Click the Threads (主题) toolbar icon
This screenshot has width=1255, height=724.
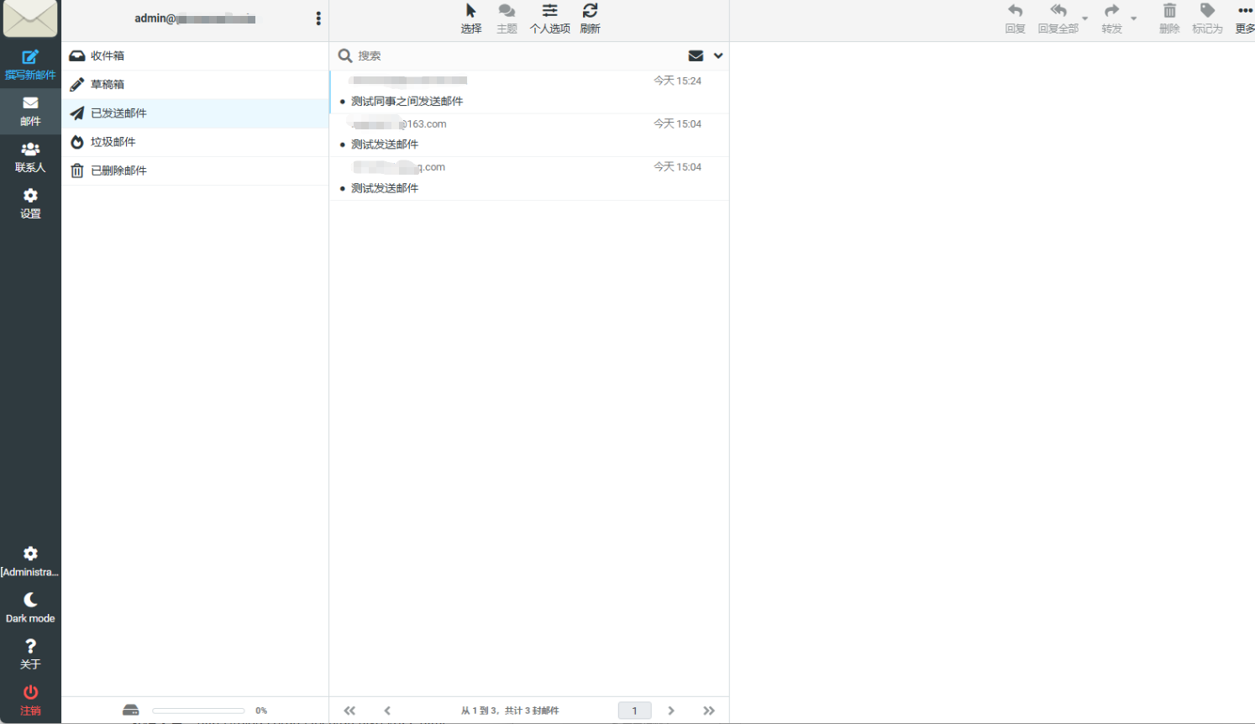point(507,18)
